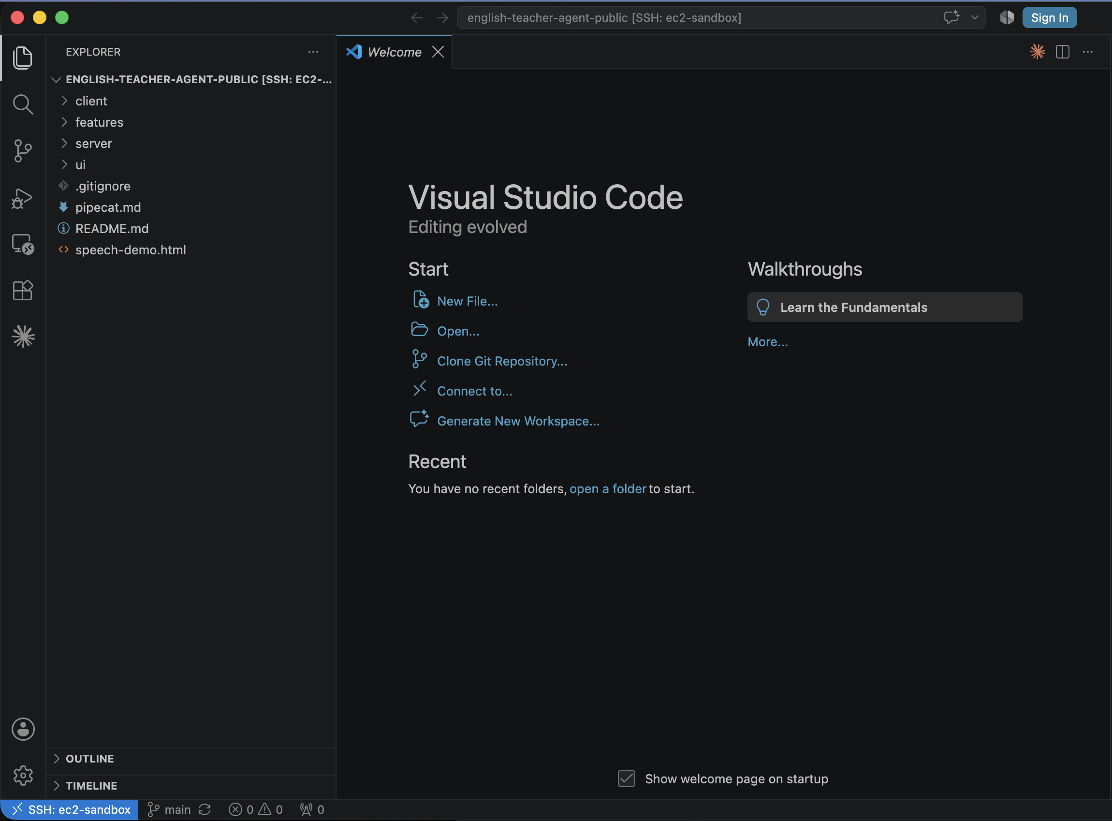The image size is (1112, 821).
Task: Go back with the navigation arrow
Action: coord(417,18)
